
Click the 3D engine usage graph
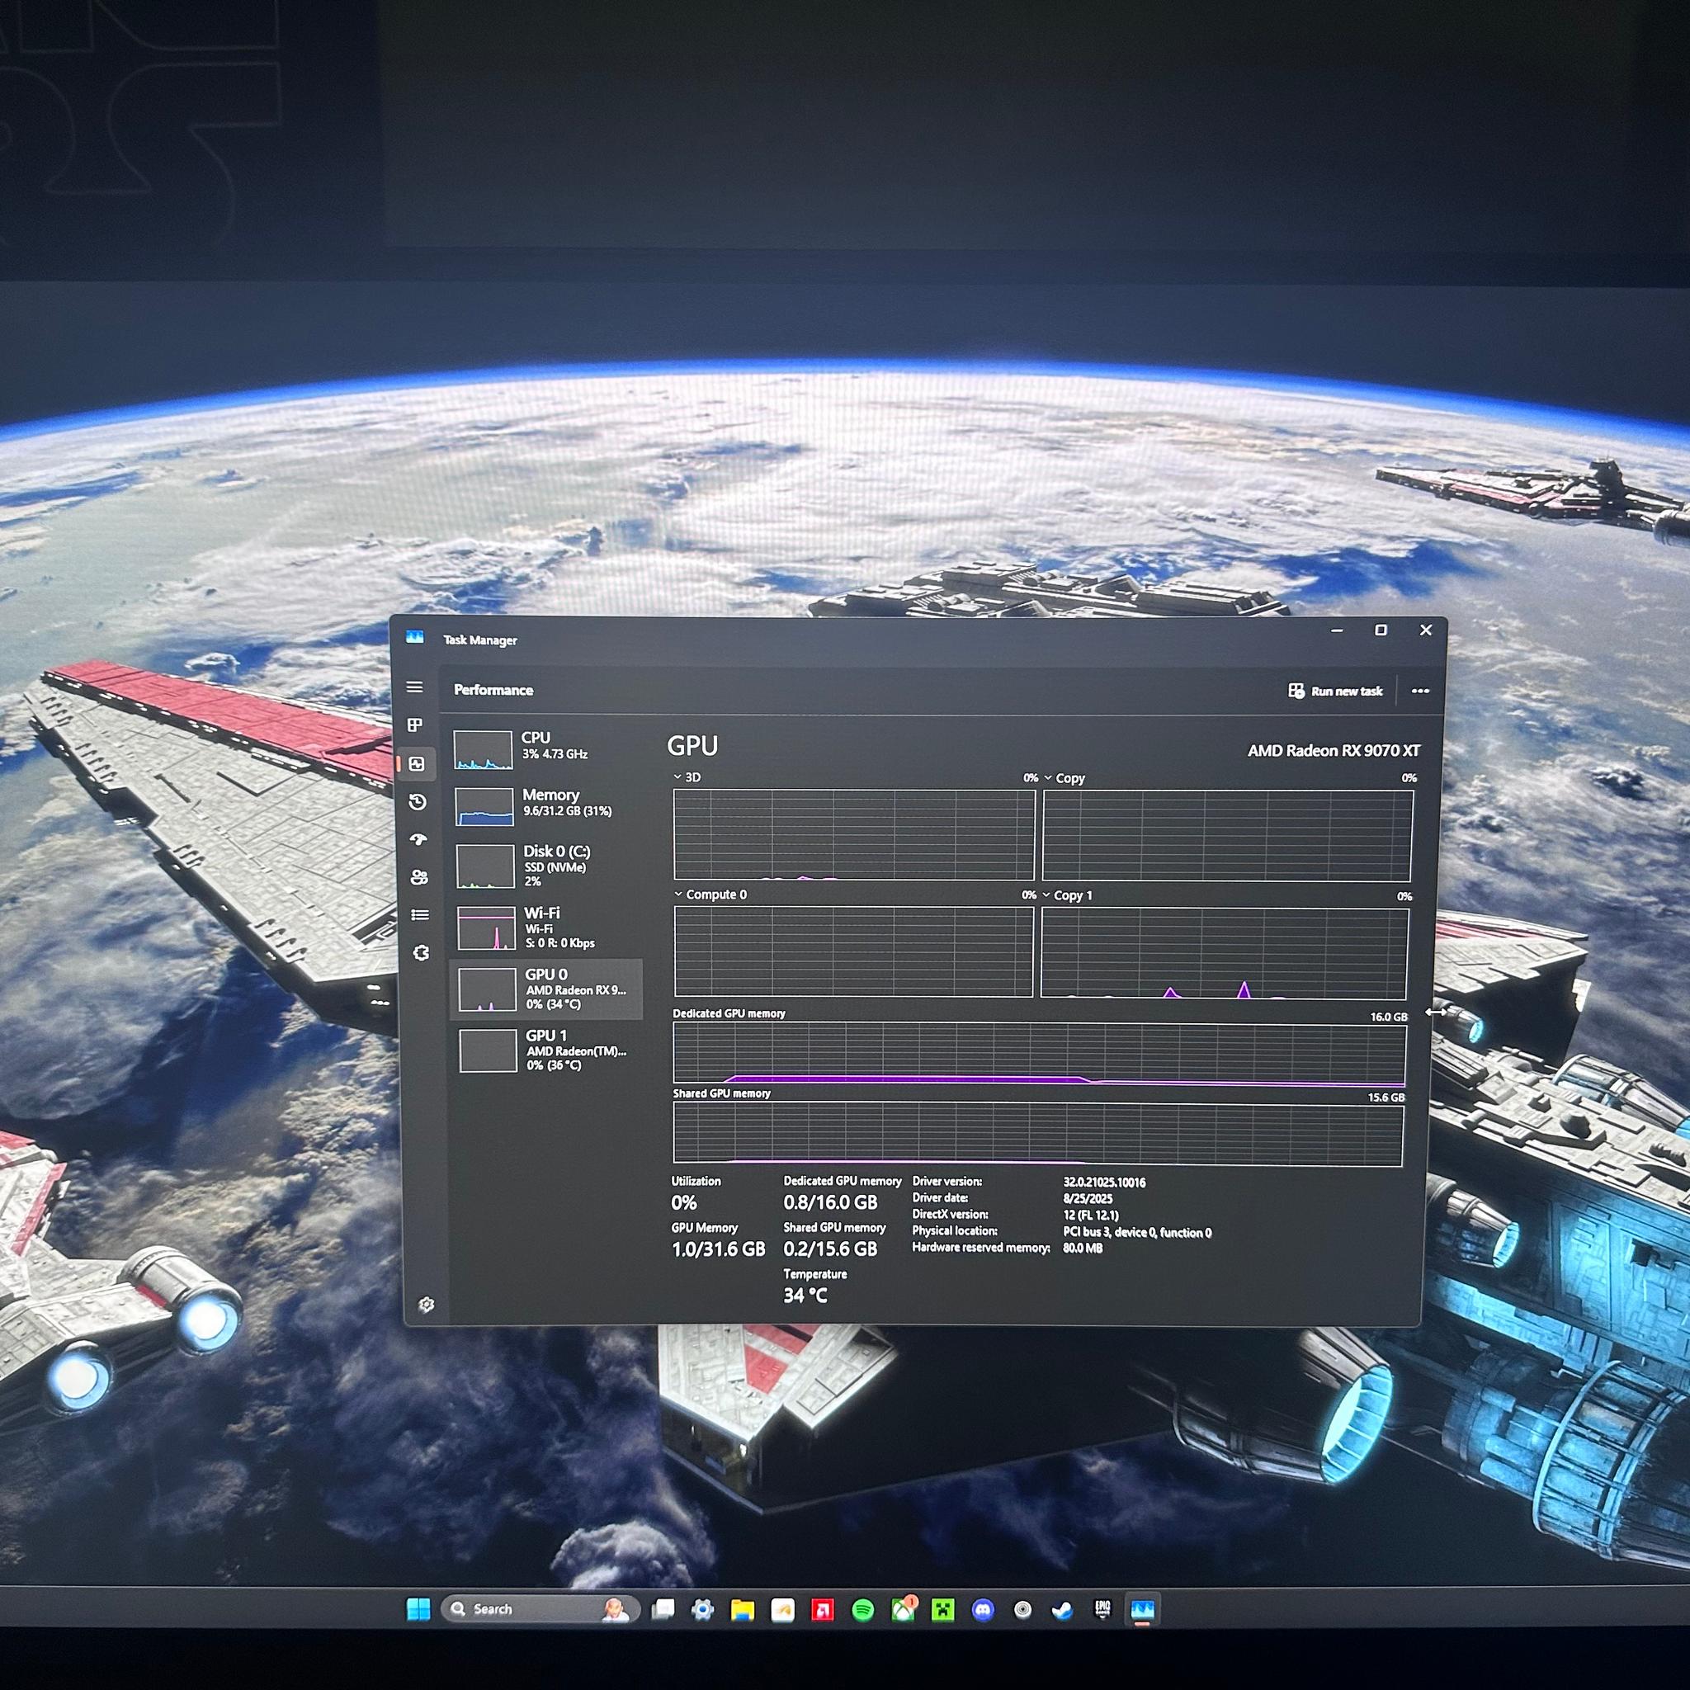[x=854, y=834]
